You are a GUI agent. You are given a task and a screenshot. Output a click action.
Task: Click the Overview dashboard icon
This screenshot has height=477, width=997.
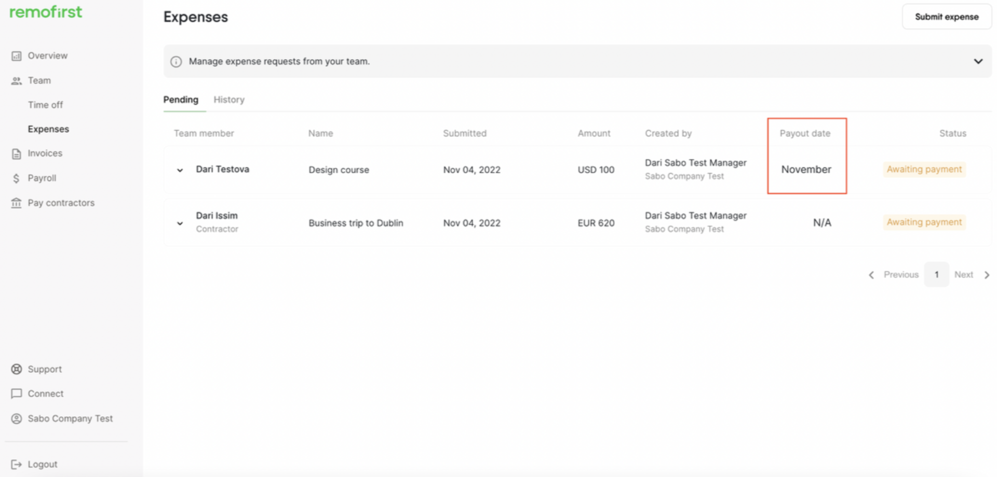17,56
